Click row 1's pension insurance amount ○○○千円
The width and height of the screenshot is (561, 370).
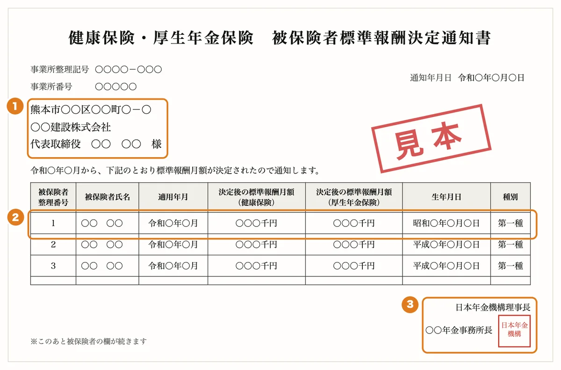click(x=354, y=223)
